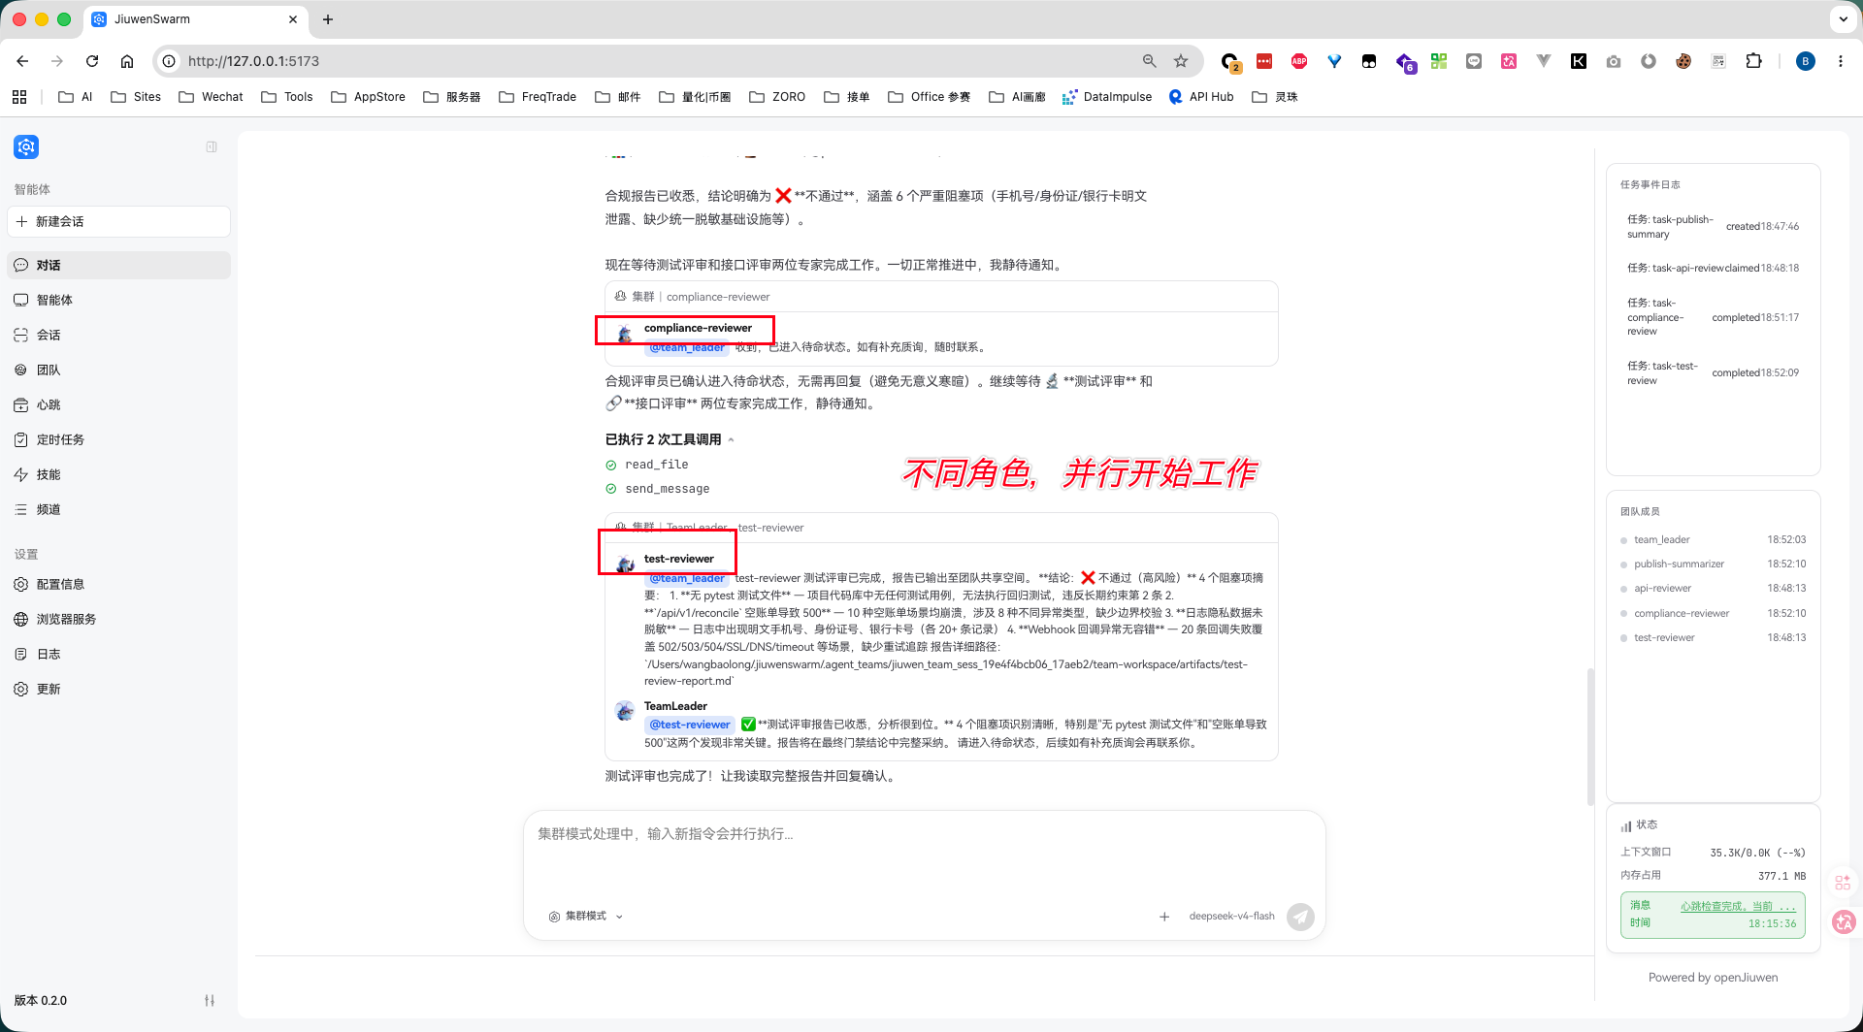The height and width of the screenshot is (1032, 1863).
Task: Click the 频道 channels list icon
Action: 21,509
